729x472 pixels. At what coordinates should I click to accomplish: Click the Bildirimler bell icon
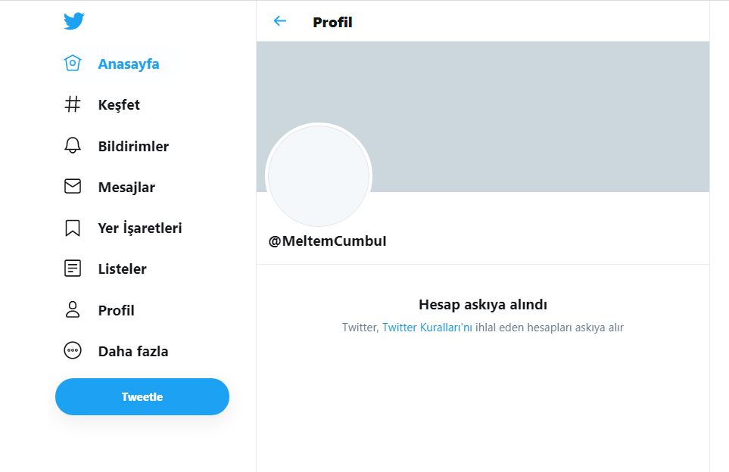73,146
